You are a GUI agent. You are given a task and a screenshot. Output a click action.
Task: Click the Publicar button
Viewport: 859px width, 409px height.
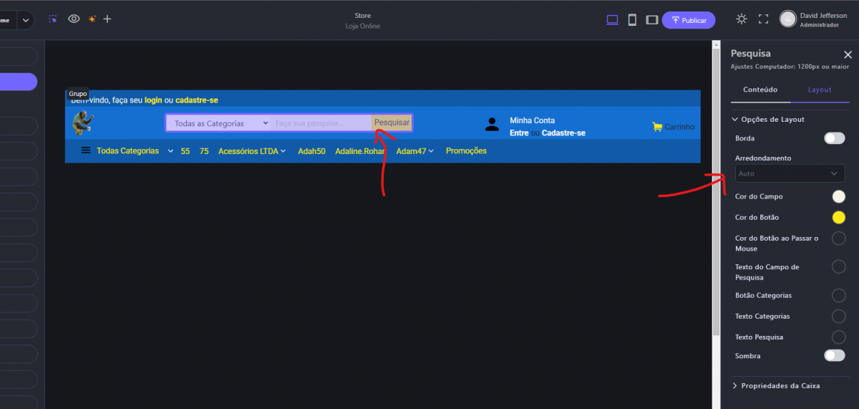688,20
